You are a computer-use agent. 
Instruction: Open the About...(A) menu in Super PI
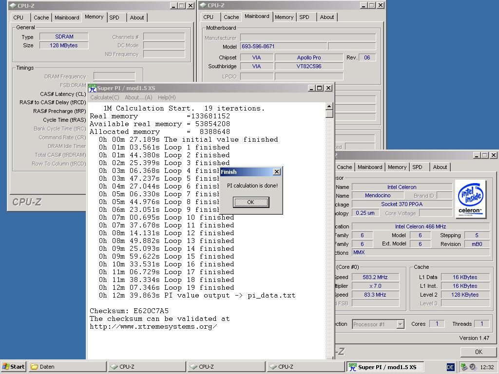point(138,97)
